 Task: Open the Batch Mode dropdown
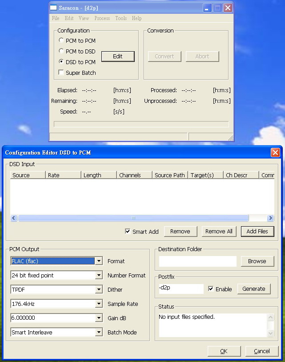click(x=99, y=332)
